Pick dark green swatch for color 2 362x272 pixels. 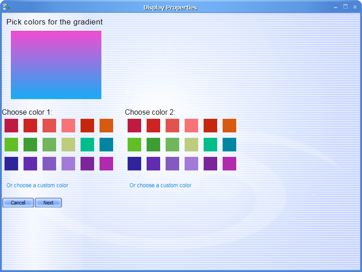pos(153,145)
